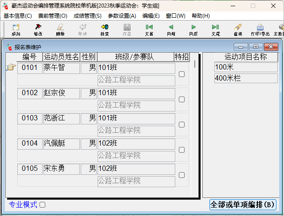This screenshot has height=216, width=284.
Task: Click the 报名表维护 window icon
Action: point(9,47)
